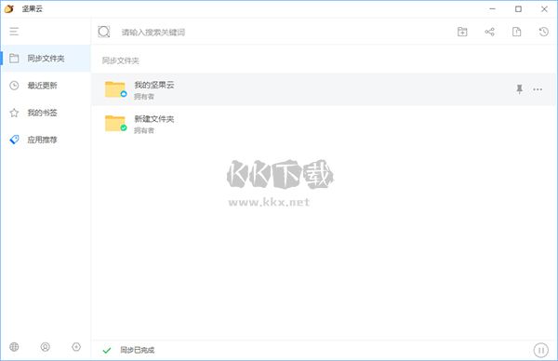Click the 坚果云 nut app logo
The width and height of the screenshot is (558, 361).
(9, 8)
